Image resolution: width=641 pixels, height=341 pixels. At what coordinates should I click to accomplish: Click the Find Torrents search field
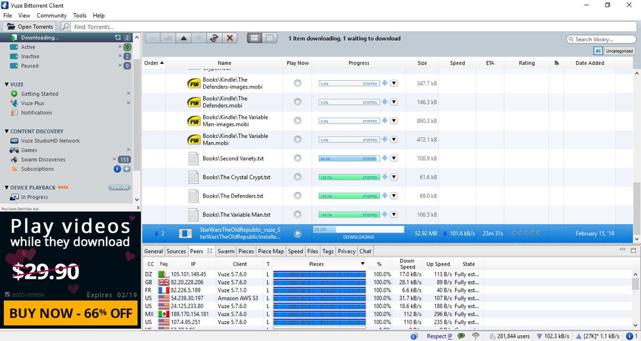(354, 26)
